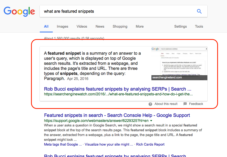Click the support.google.com green URL
The height and width of the screenshot is (157, 227).
[x=96, y=121]
